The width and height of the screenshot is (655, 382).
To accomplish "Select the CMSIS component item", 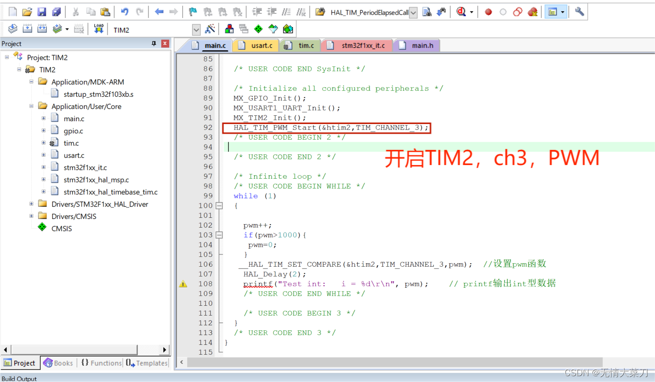I will pos(62,228).
